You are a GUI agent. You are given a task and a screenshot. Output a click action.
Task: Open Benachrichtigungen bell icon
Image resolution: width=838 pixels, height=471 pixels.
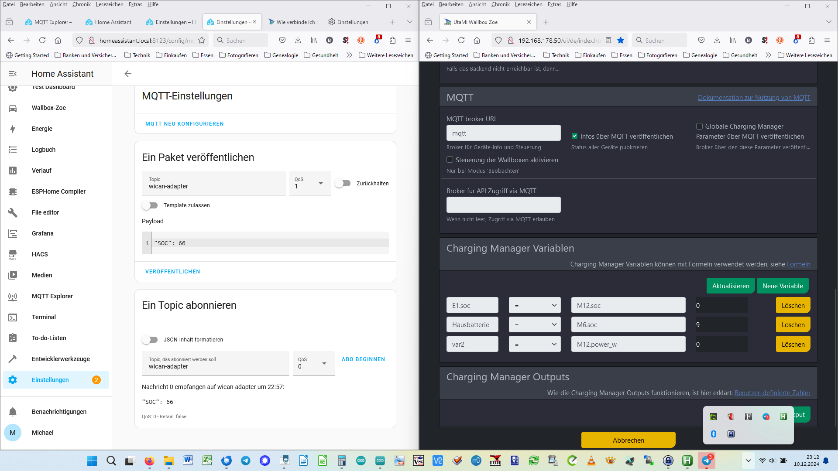click(x=13, y=412)
